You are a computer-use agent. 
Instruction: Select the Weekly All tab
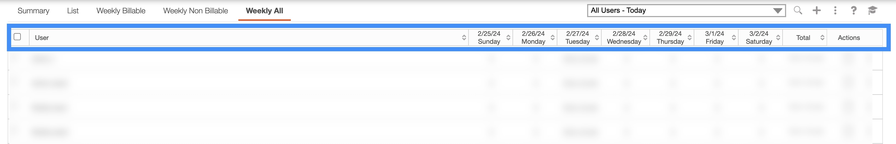coord(264,11)
